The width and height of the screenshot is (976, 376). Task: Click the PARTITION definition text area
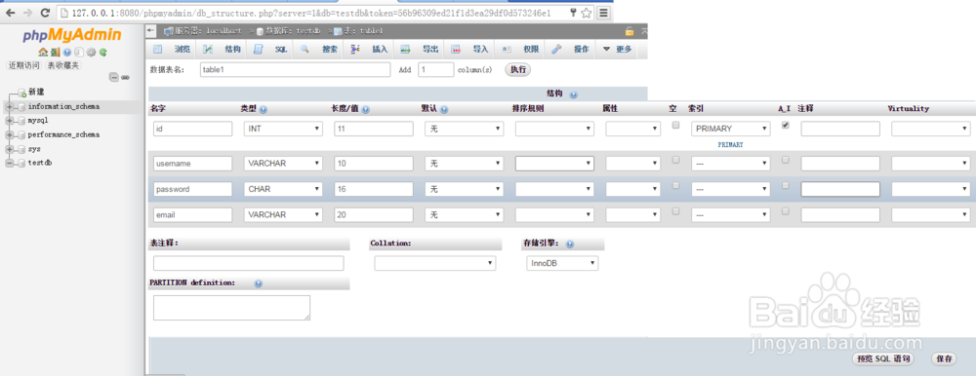click(x=231, y=308)
